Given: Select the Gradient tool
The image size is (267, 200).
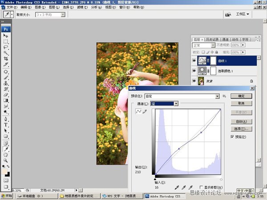Looking at the screenshot, I should [6, 100].
